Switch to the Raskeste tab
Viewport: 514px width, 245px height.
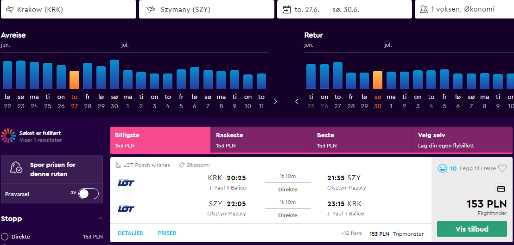pyautogui.click(x=261, y=140)
